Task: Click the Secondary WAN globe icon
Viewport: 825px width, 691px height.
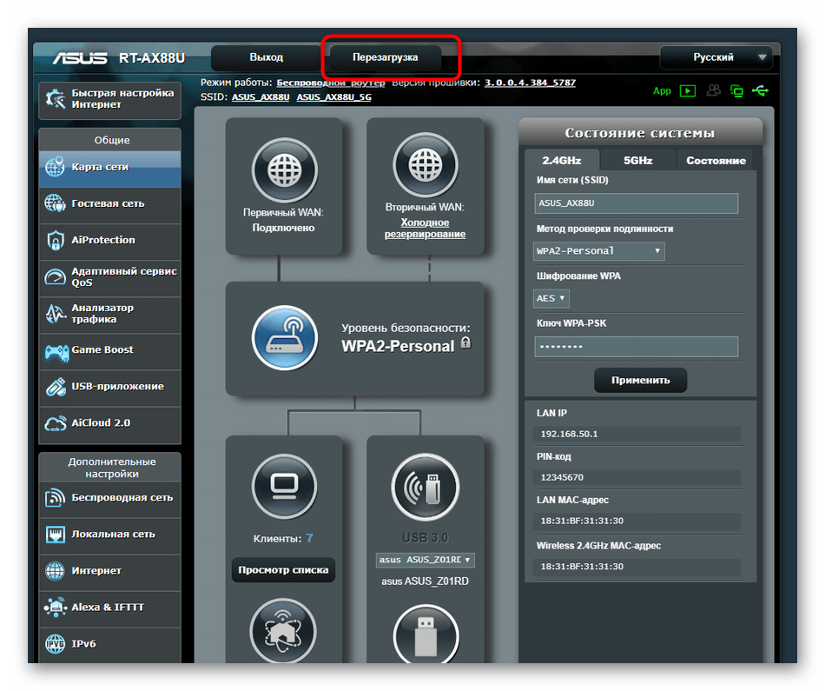Action: pos(426,163)
